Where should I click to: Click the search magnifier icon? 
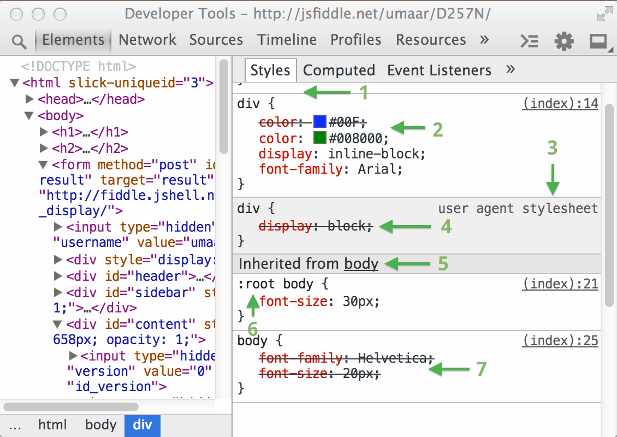pos(19,41)
